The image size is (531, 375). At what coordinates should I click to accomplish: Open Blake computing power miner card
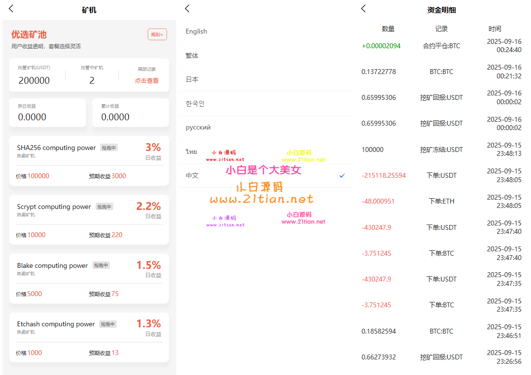coord(89,279)
